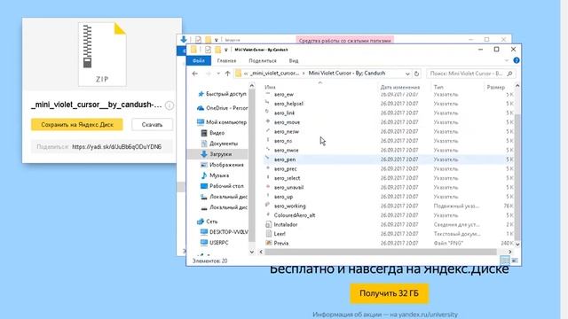Select the aero_nwse file
This screenshot has width=568, height=319.
(286, 150)
